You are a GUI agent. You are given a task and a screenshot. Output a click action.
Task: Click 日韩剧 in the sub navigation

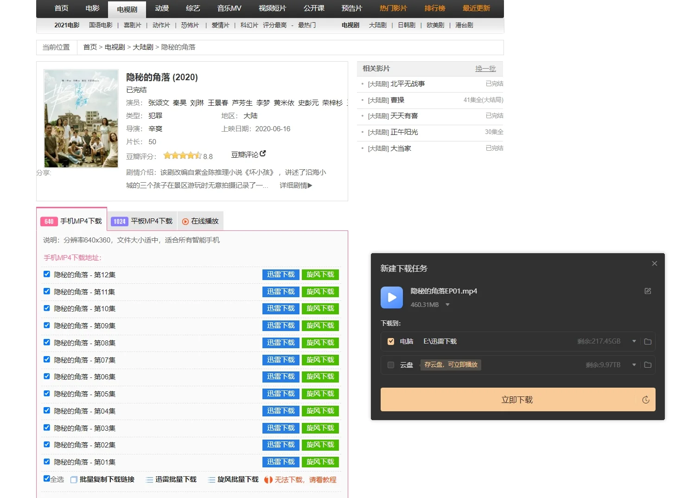[x=407, y=25]
